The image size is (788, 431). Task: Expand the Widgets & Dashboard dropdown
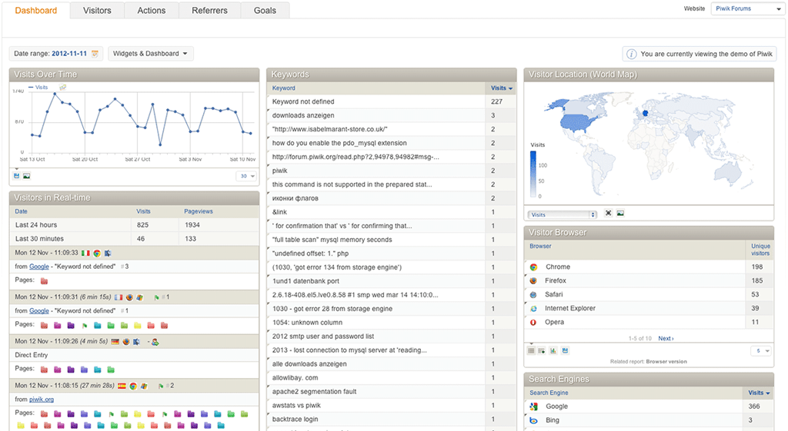[151, 54]
